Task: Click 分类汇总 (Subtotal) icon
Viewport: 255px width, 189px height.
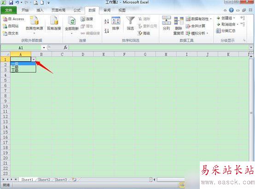Action: coord(218,30)
